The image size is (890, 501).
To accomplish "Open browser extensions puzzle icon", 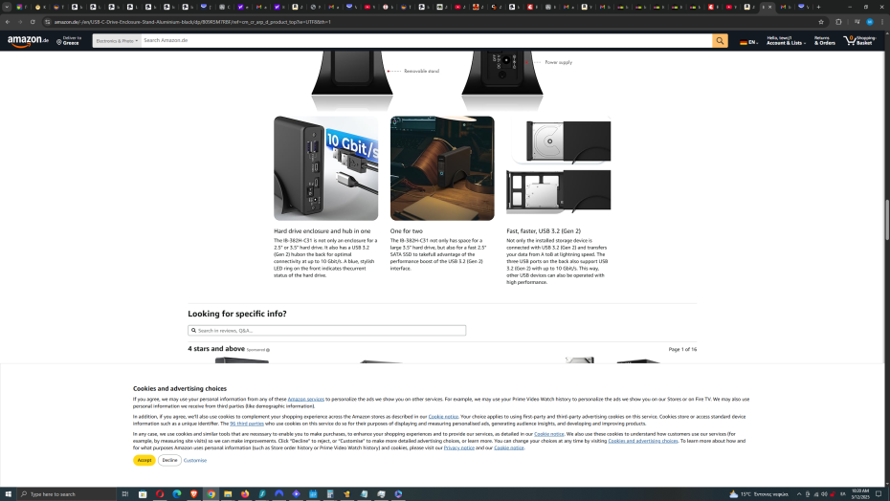I will tap(838, 22).
